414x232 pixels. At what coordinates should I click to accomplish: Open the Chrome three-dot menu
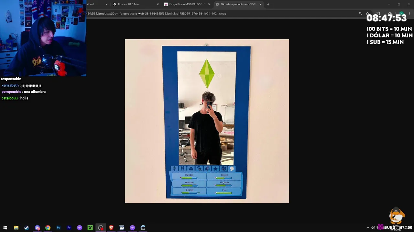tap(409, 14)
